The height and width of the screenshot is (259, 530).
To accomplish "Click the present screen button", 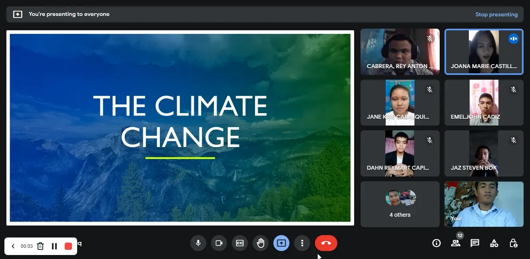I will 281,243.
